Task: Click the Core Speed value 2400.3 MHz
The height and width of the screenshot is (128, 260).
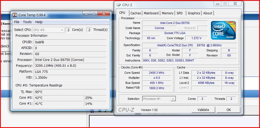Action: pos(157,73)
